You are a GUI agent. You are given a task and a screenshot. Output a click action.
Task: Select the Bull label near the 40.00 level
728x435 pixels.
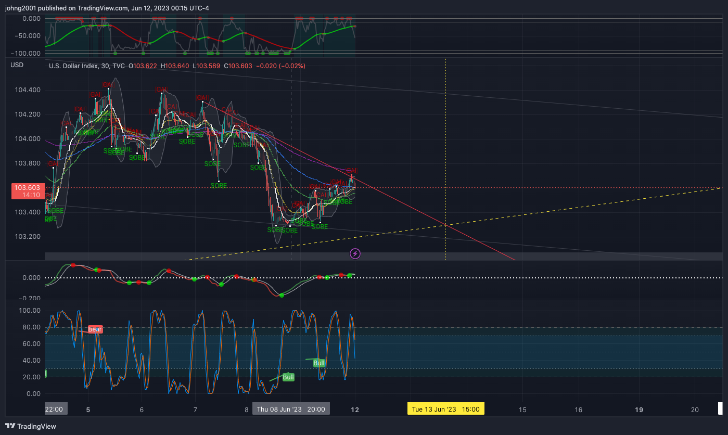pyautogui.click(x=319, y=363)
